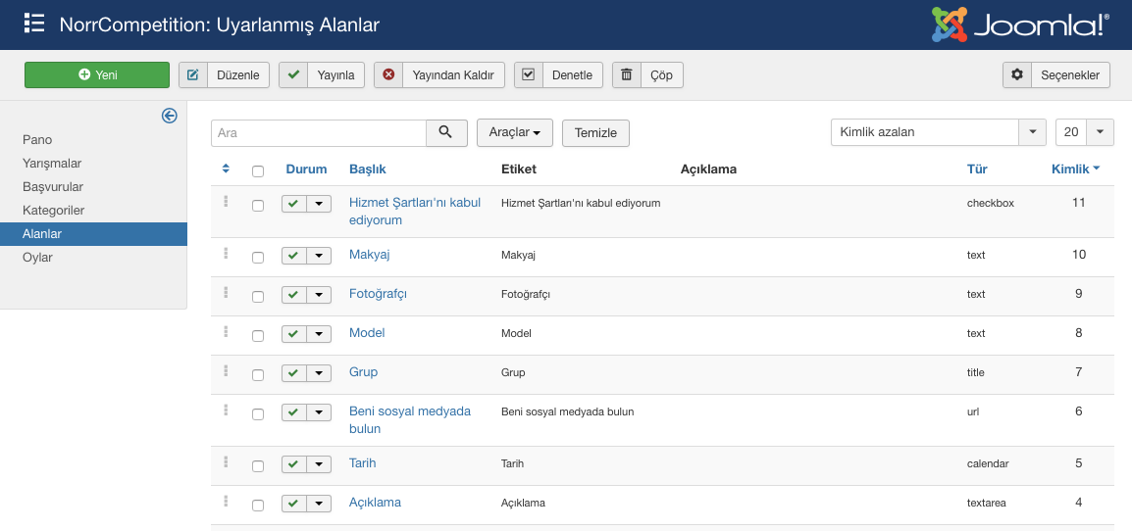Open the Oylar sidebar item
Screen dimensions: 1132x531
(37, 258)
